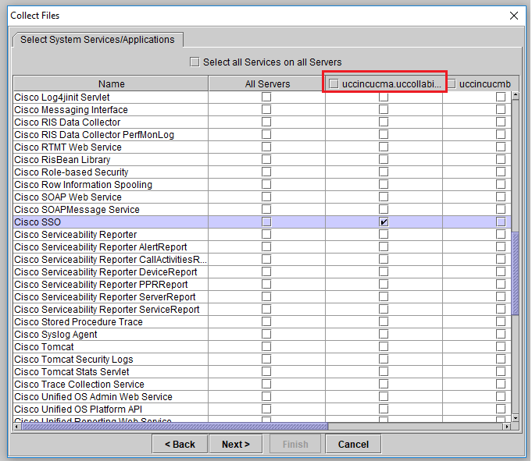532x461 pixels.
Task: Click the All Servers column header
Action: click(x=267, y=83)
